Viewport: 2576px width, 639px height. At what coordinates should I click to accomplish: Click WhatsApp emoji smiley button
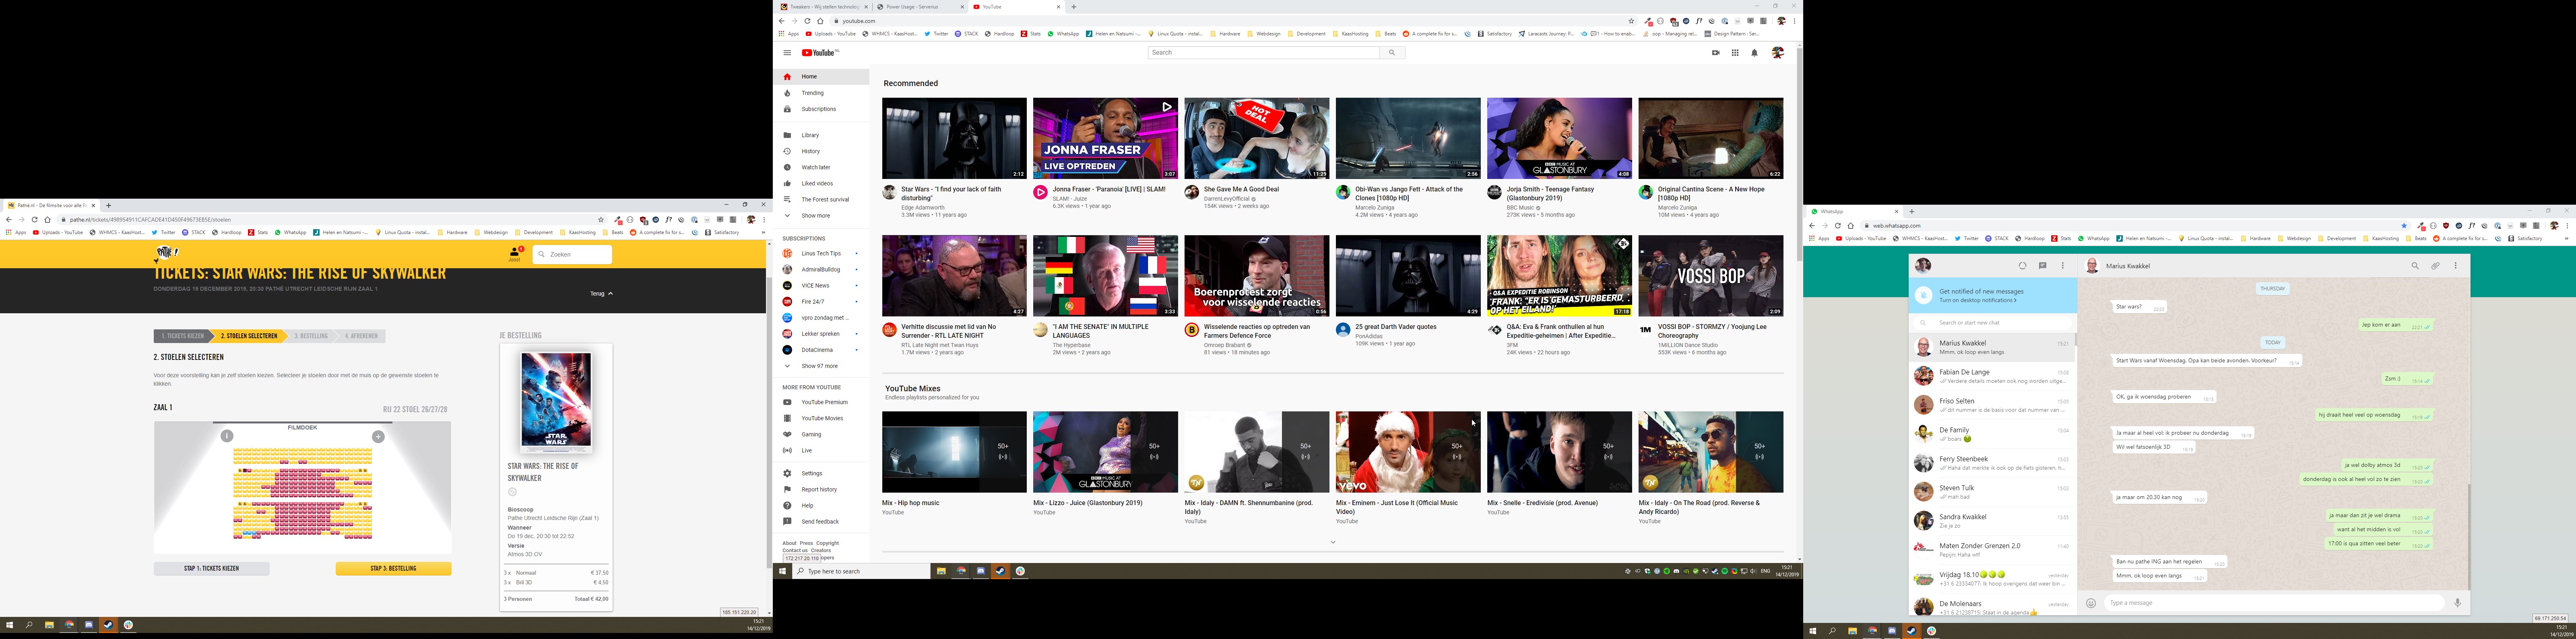coord(2090,603)
